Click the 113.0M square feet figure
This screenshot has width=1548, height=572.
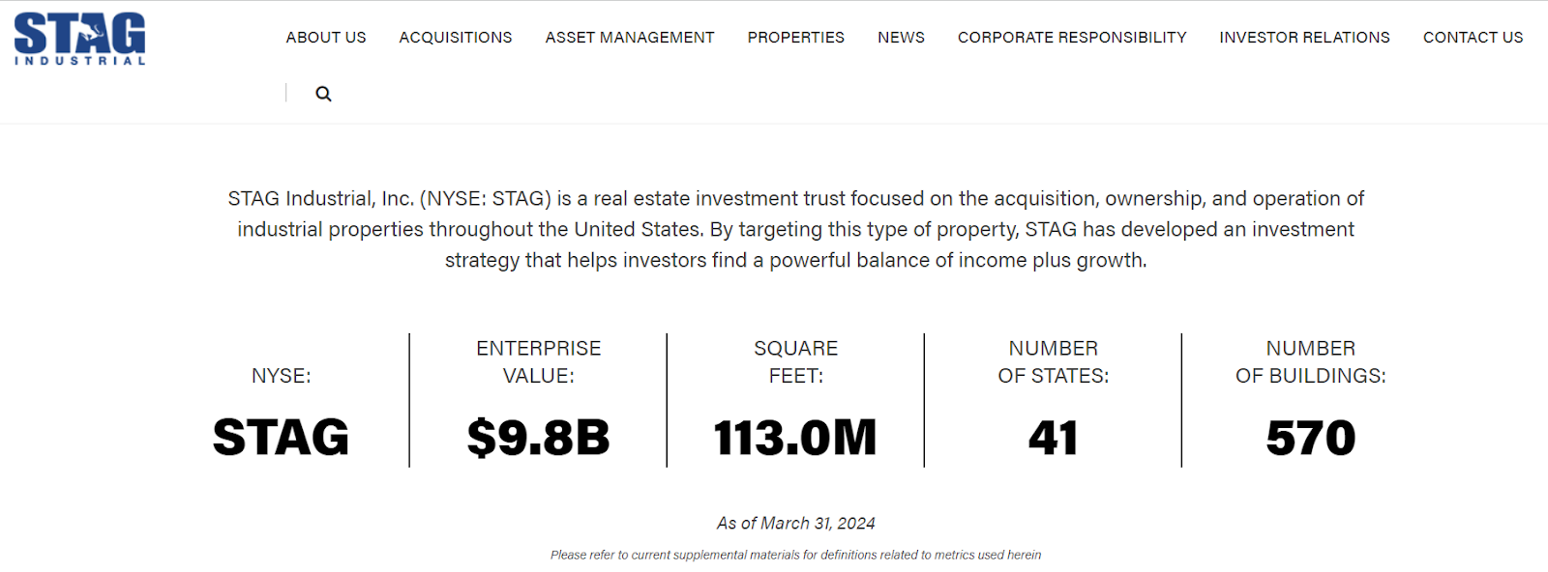[x=795, y=438]
